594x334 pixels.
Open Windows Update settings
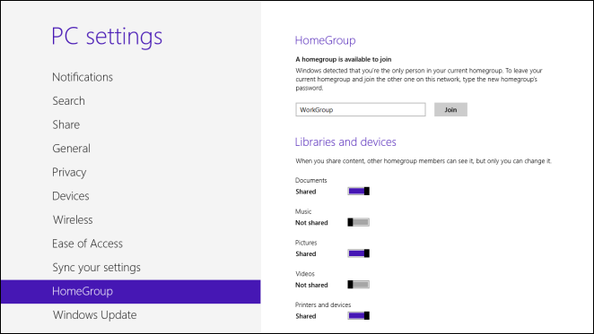(95, 315)
